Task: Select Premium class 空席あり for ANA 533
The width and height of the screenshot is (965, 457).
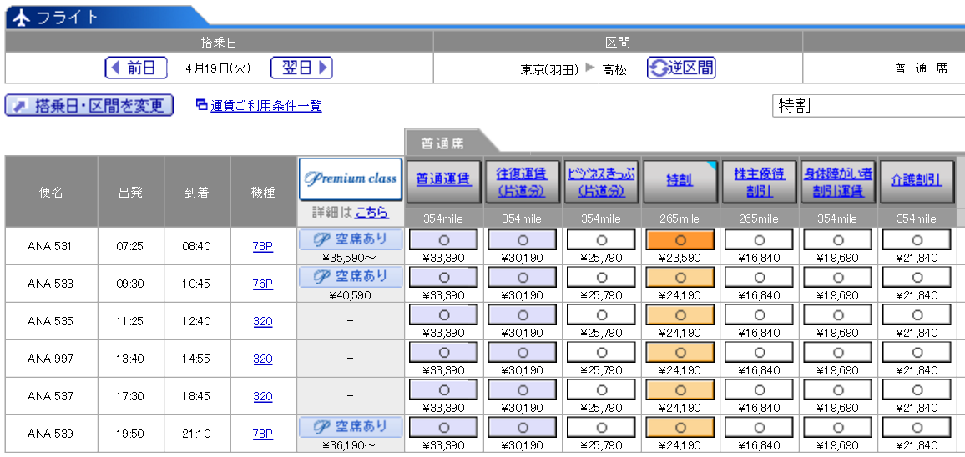Action: point(351,277)
